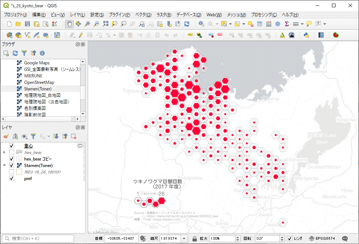Click the Save Project floppy disk icon

pos(27,24)
